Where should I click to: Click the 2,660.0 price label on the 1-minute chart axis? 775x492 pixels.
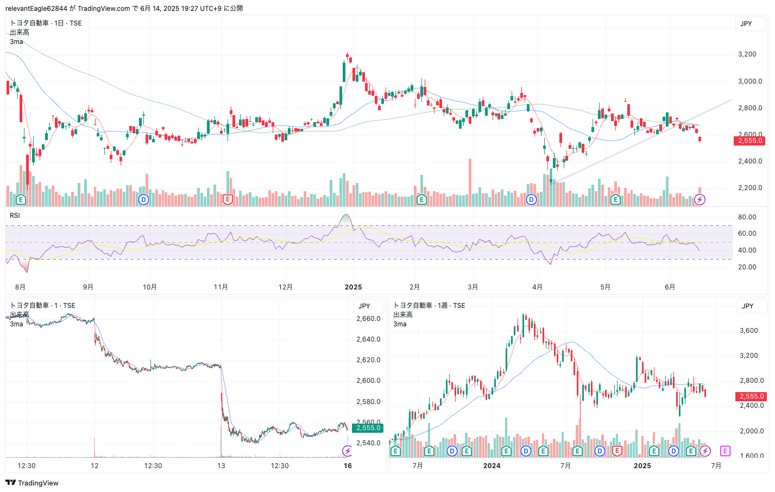click(x=368, y=319)
